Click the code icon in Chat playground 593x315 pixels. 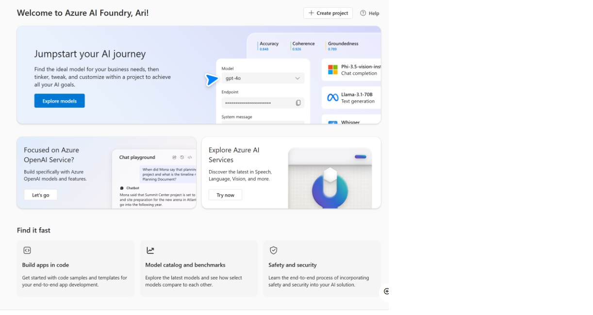coord(190,157)
